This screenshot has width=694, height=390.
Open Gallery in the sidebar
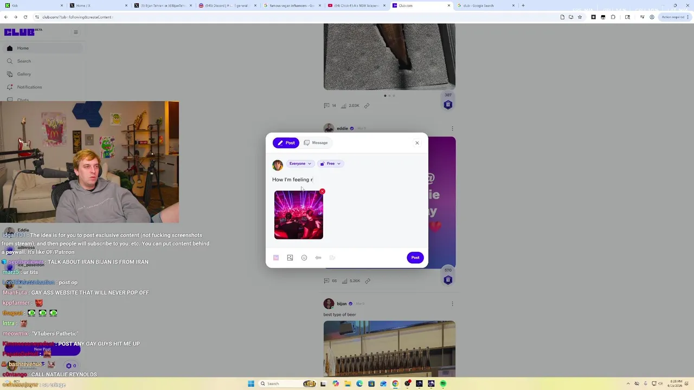point(42,74)
